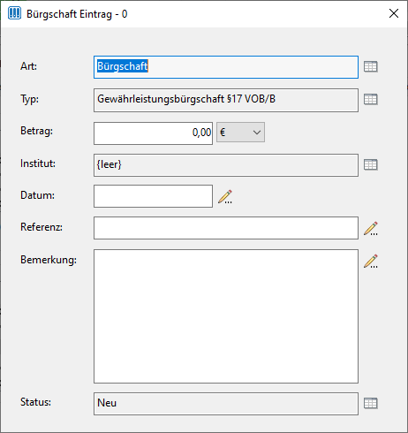Click into the Betrag amount field
The width and height of the screenshot is (408, 433).
point(153,133)
